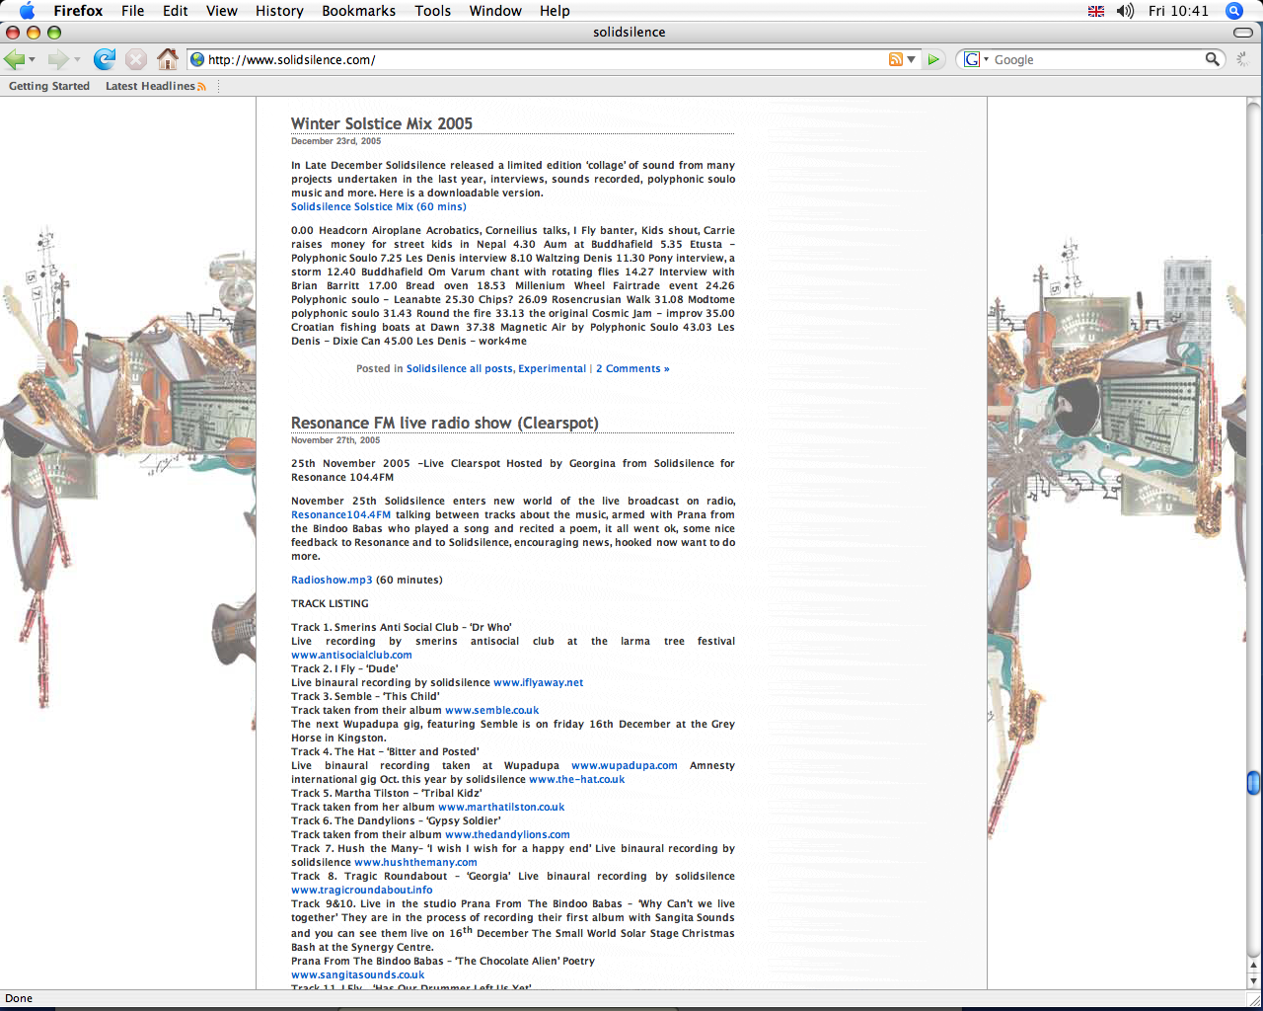
Task: Open the Bookmarks menu
Action: (x=358, y=11)
